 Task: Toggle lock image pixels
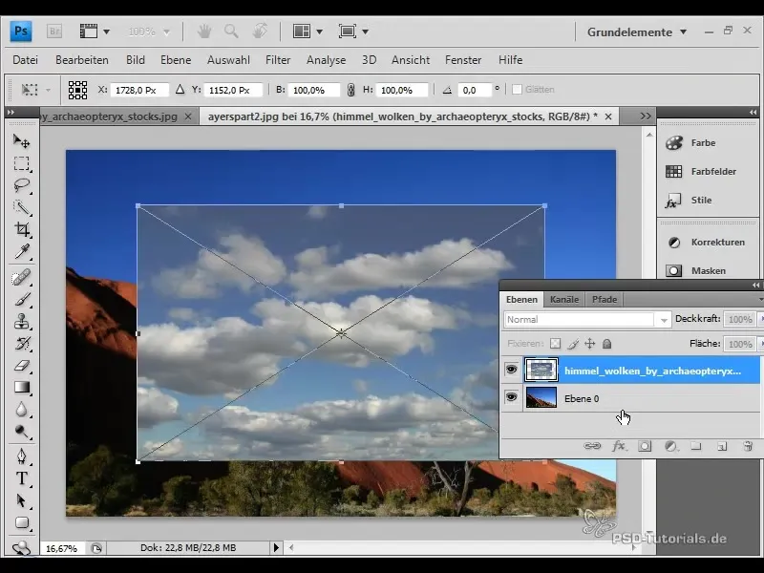tap(572, 344)
